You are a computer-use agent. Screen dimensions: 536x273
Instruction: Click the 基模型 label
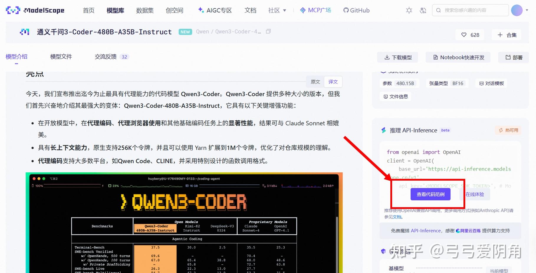pos(396,268)
